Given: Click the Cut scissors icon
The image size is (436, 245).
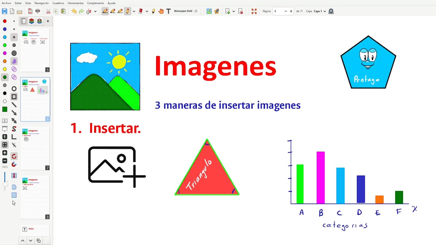Looking at the screenshot, I should point(48,11).
